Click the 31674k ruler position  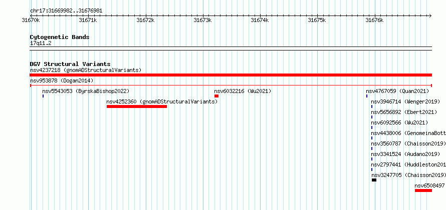pos(260,20)
